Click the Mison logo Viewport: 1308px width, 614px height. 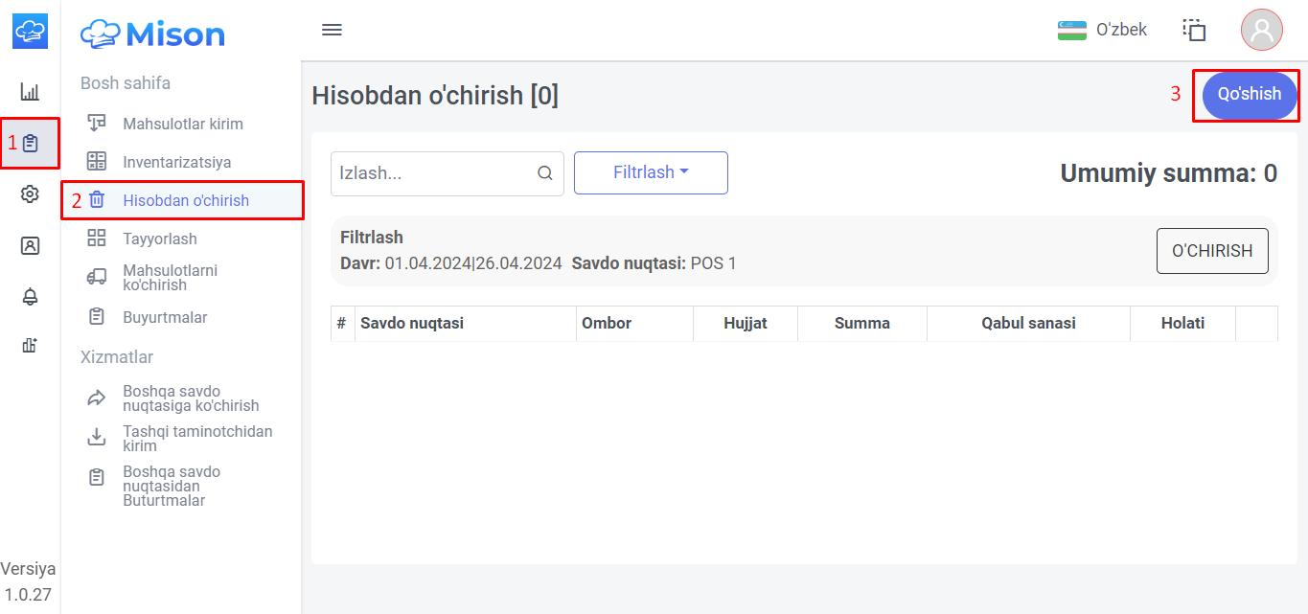(153, 34)
